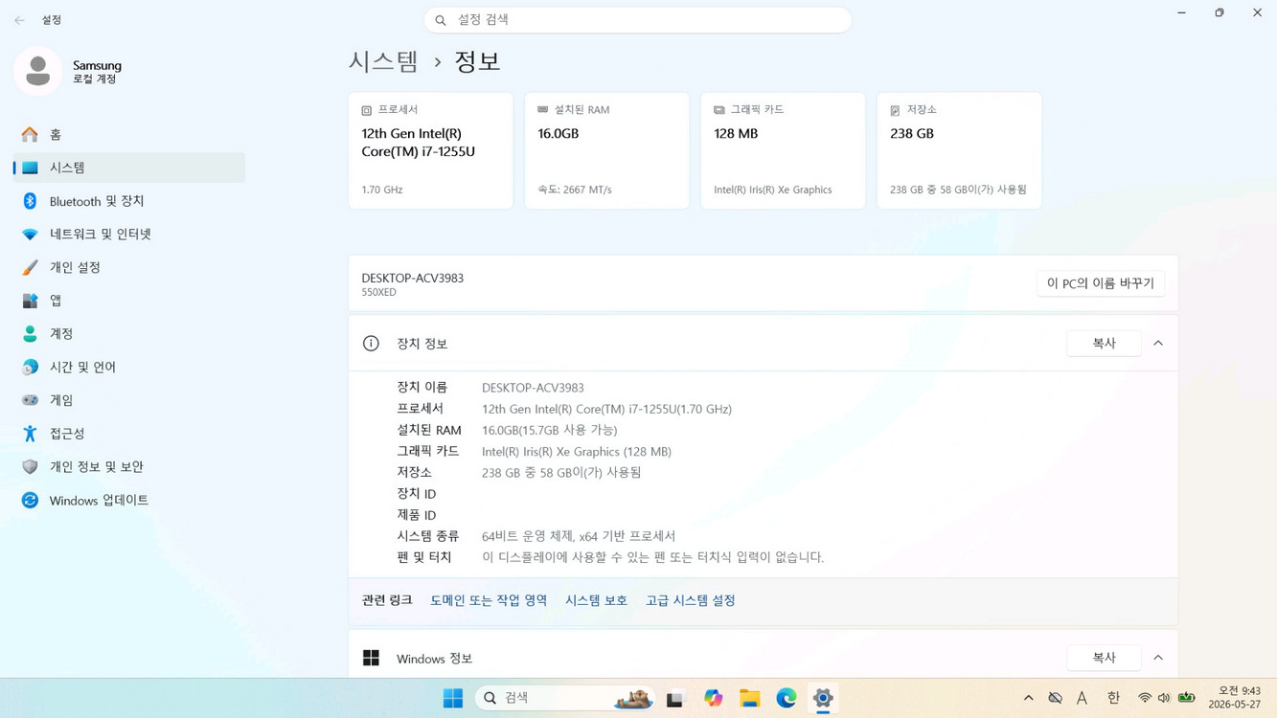Viewport: 1277px width, 718px height.
Task: Open 시간 및 언어 globe icon
Action: pyautogui.click(x=31, y=367)
